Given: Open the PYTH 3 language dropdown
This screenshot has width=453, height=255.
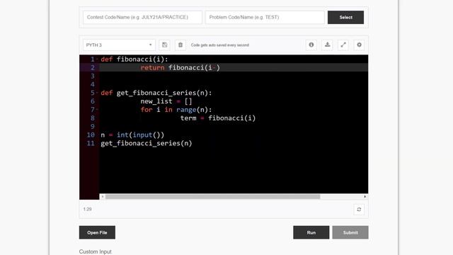Looking at the screenshot, I should coord(119,45).
